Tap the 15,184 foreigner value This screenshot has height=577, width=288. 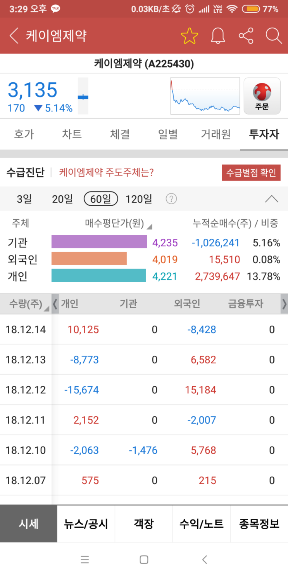[x=200, y=390]
